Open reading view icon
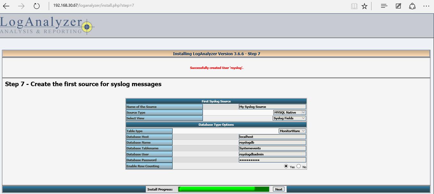The image size is (434, 194). [354, 6]
